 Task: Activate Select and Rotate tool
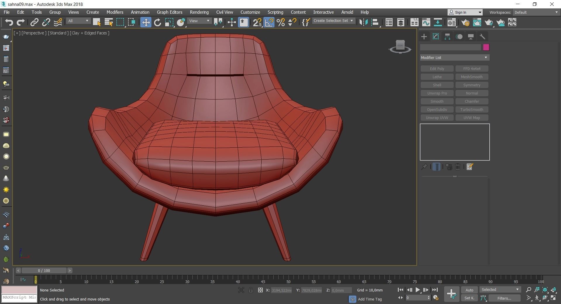tap(158, 22)
